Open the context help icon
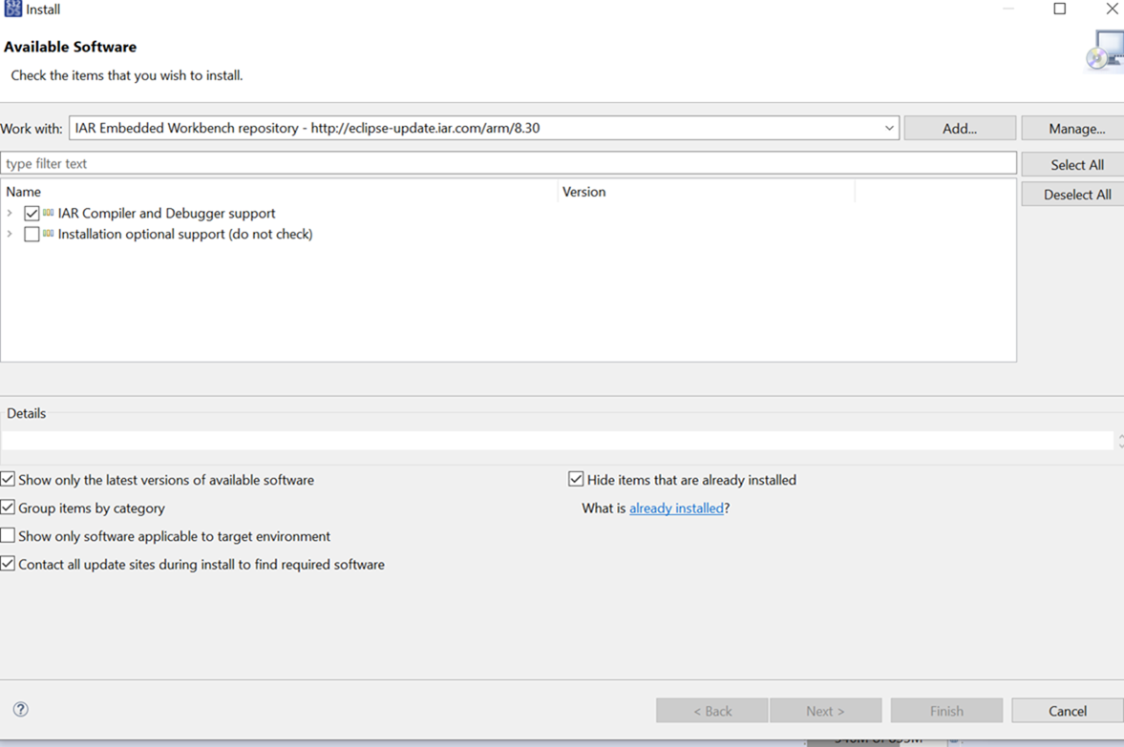This screenshot has height=747, width=1124. (21, 709)
